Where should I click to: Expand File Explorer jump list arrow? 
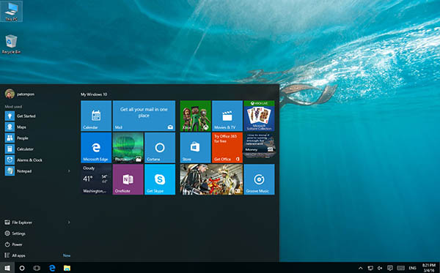[x=69, y=222]
